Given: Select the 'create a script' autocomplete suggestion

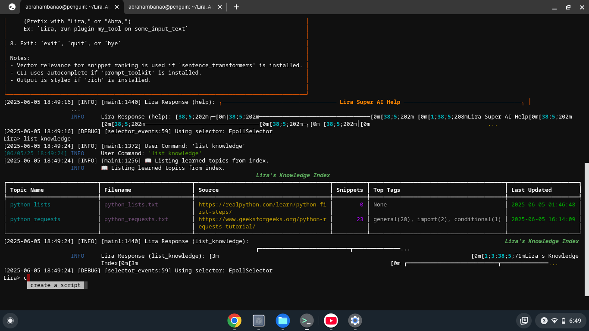Looking at the screenshot, I should (x=55, y=285).
